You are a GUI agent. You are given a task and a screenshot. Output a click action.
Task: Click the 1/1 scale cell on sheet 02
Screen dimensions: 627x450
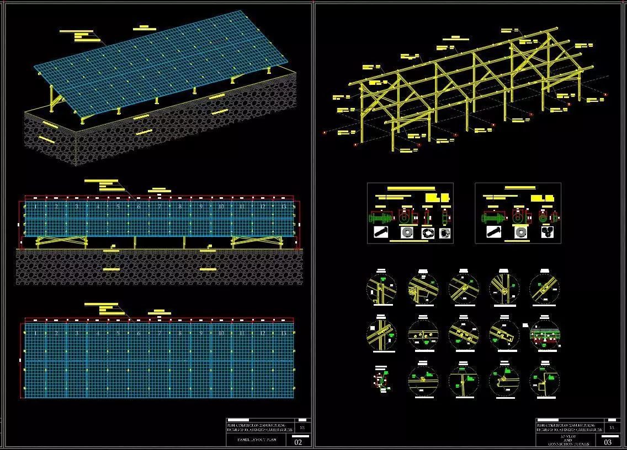[302, 427]
